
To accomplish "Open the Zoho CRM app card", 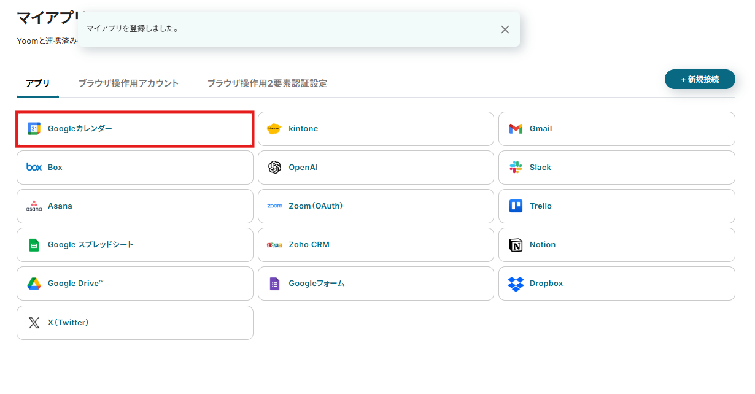I will pyautogui.click(x=376, y=245).
